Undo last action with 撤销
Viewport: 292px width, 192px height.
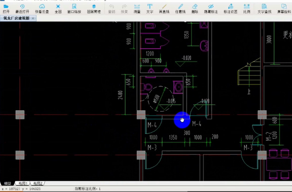[112, 9]
